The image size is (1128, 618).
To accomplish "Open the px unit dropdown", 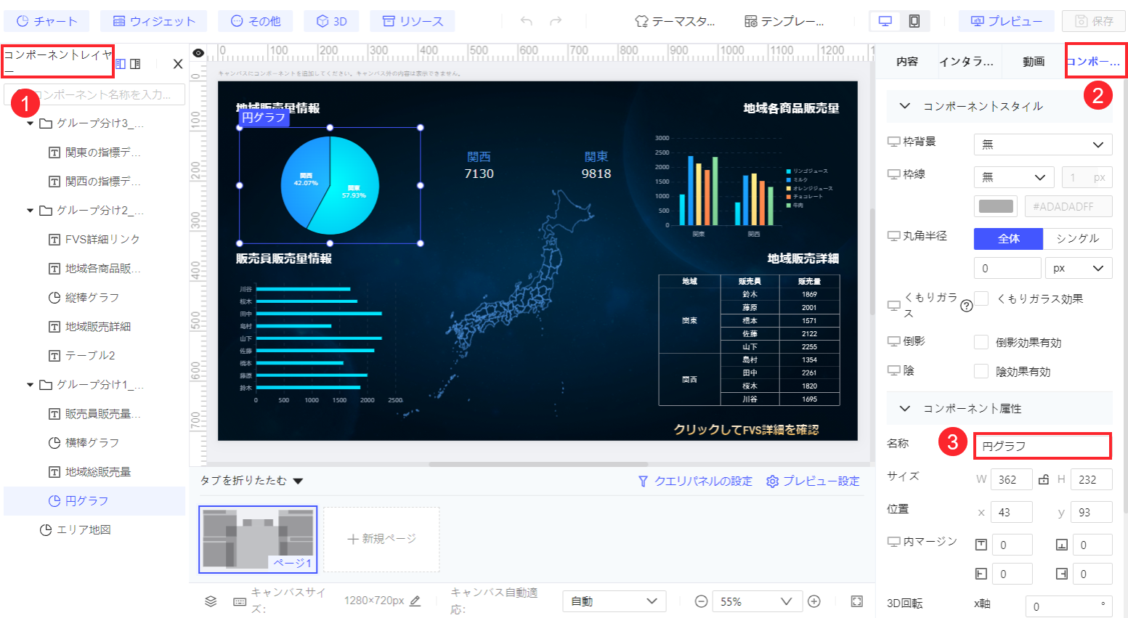I will (x=1079, y=269).
